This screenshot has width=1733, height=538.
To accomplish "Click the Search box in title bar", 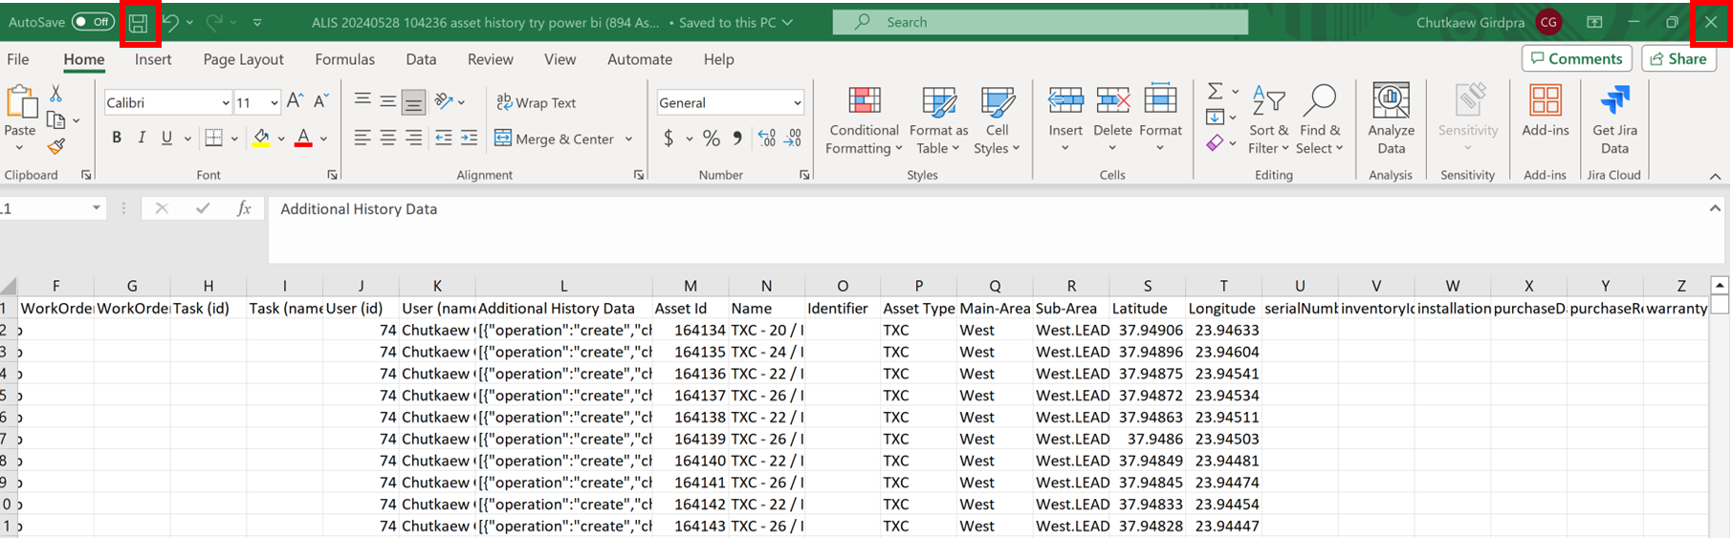I will (x=1040, y=22).
